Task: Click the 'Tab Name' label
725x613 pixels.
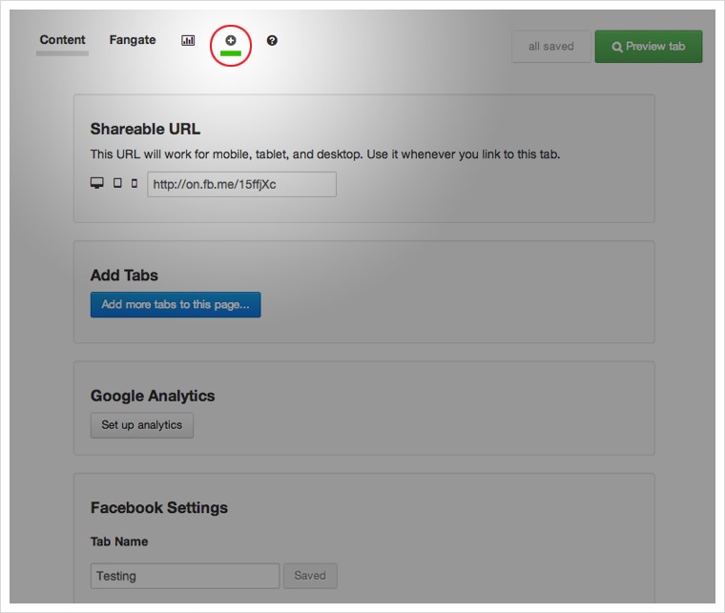Action: 119,541
